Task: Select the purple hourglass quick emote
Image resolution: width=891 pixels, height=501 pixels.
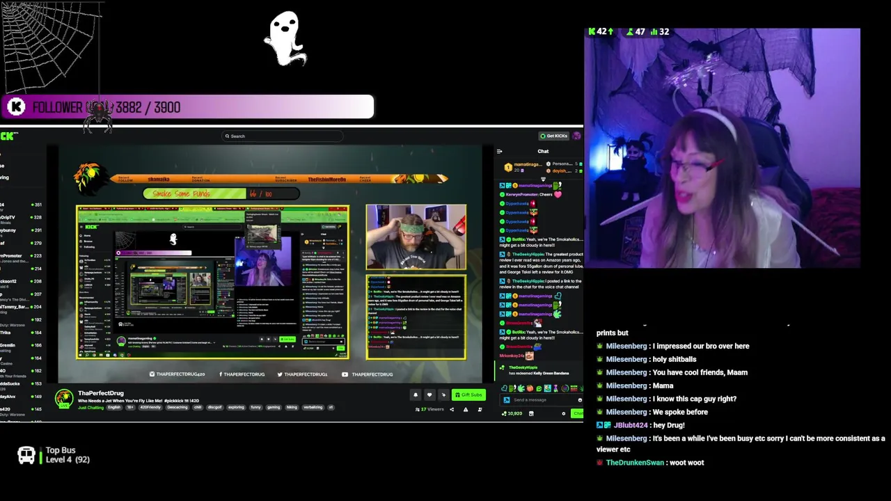Action: [555, 388]
